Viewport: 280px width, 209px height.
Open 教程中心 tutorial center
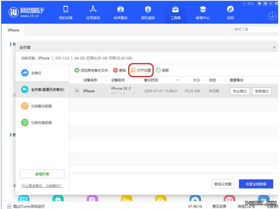203,13
